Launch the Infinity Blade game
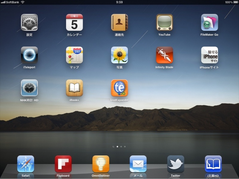This screenshot has width=239, height=179. pyautogui.click(x=165, y=55)
